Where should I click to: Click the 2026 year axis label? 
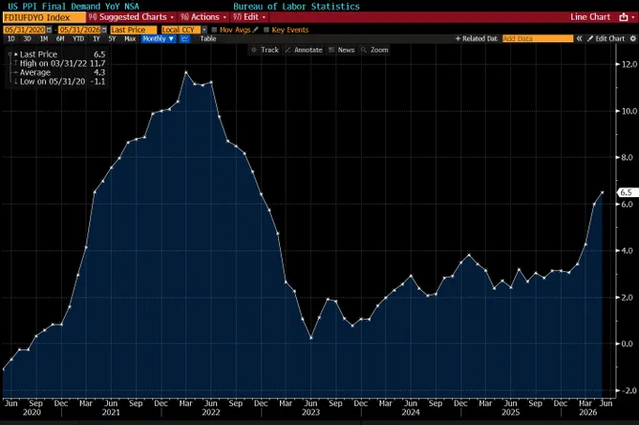point(587,413)
